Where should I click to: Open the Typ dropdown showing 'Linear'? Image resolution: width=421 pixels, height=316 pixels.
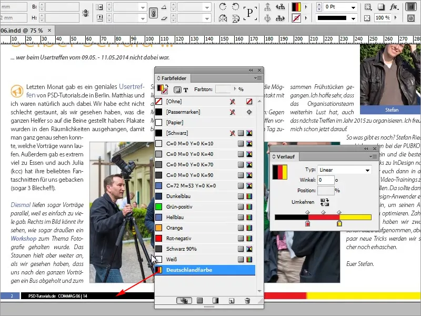coord(345,170)
